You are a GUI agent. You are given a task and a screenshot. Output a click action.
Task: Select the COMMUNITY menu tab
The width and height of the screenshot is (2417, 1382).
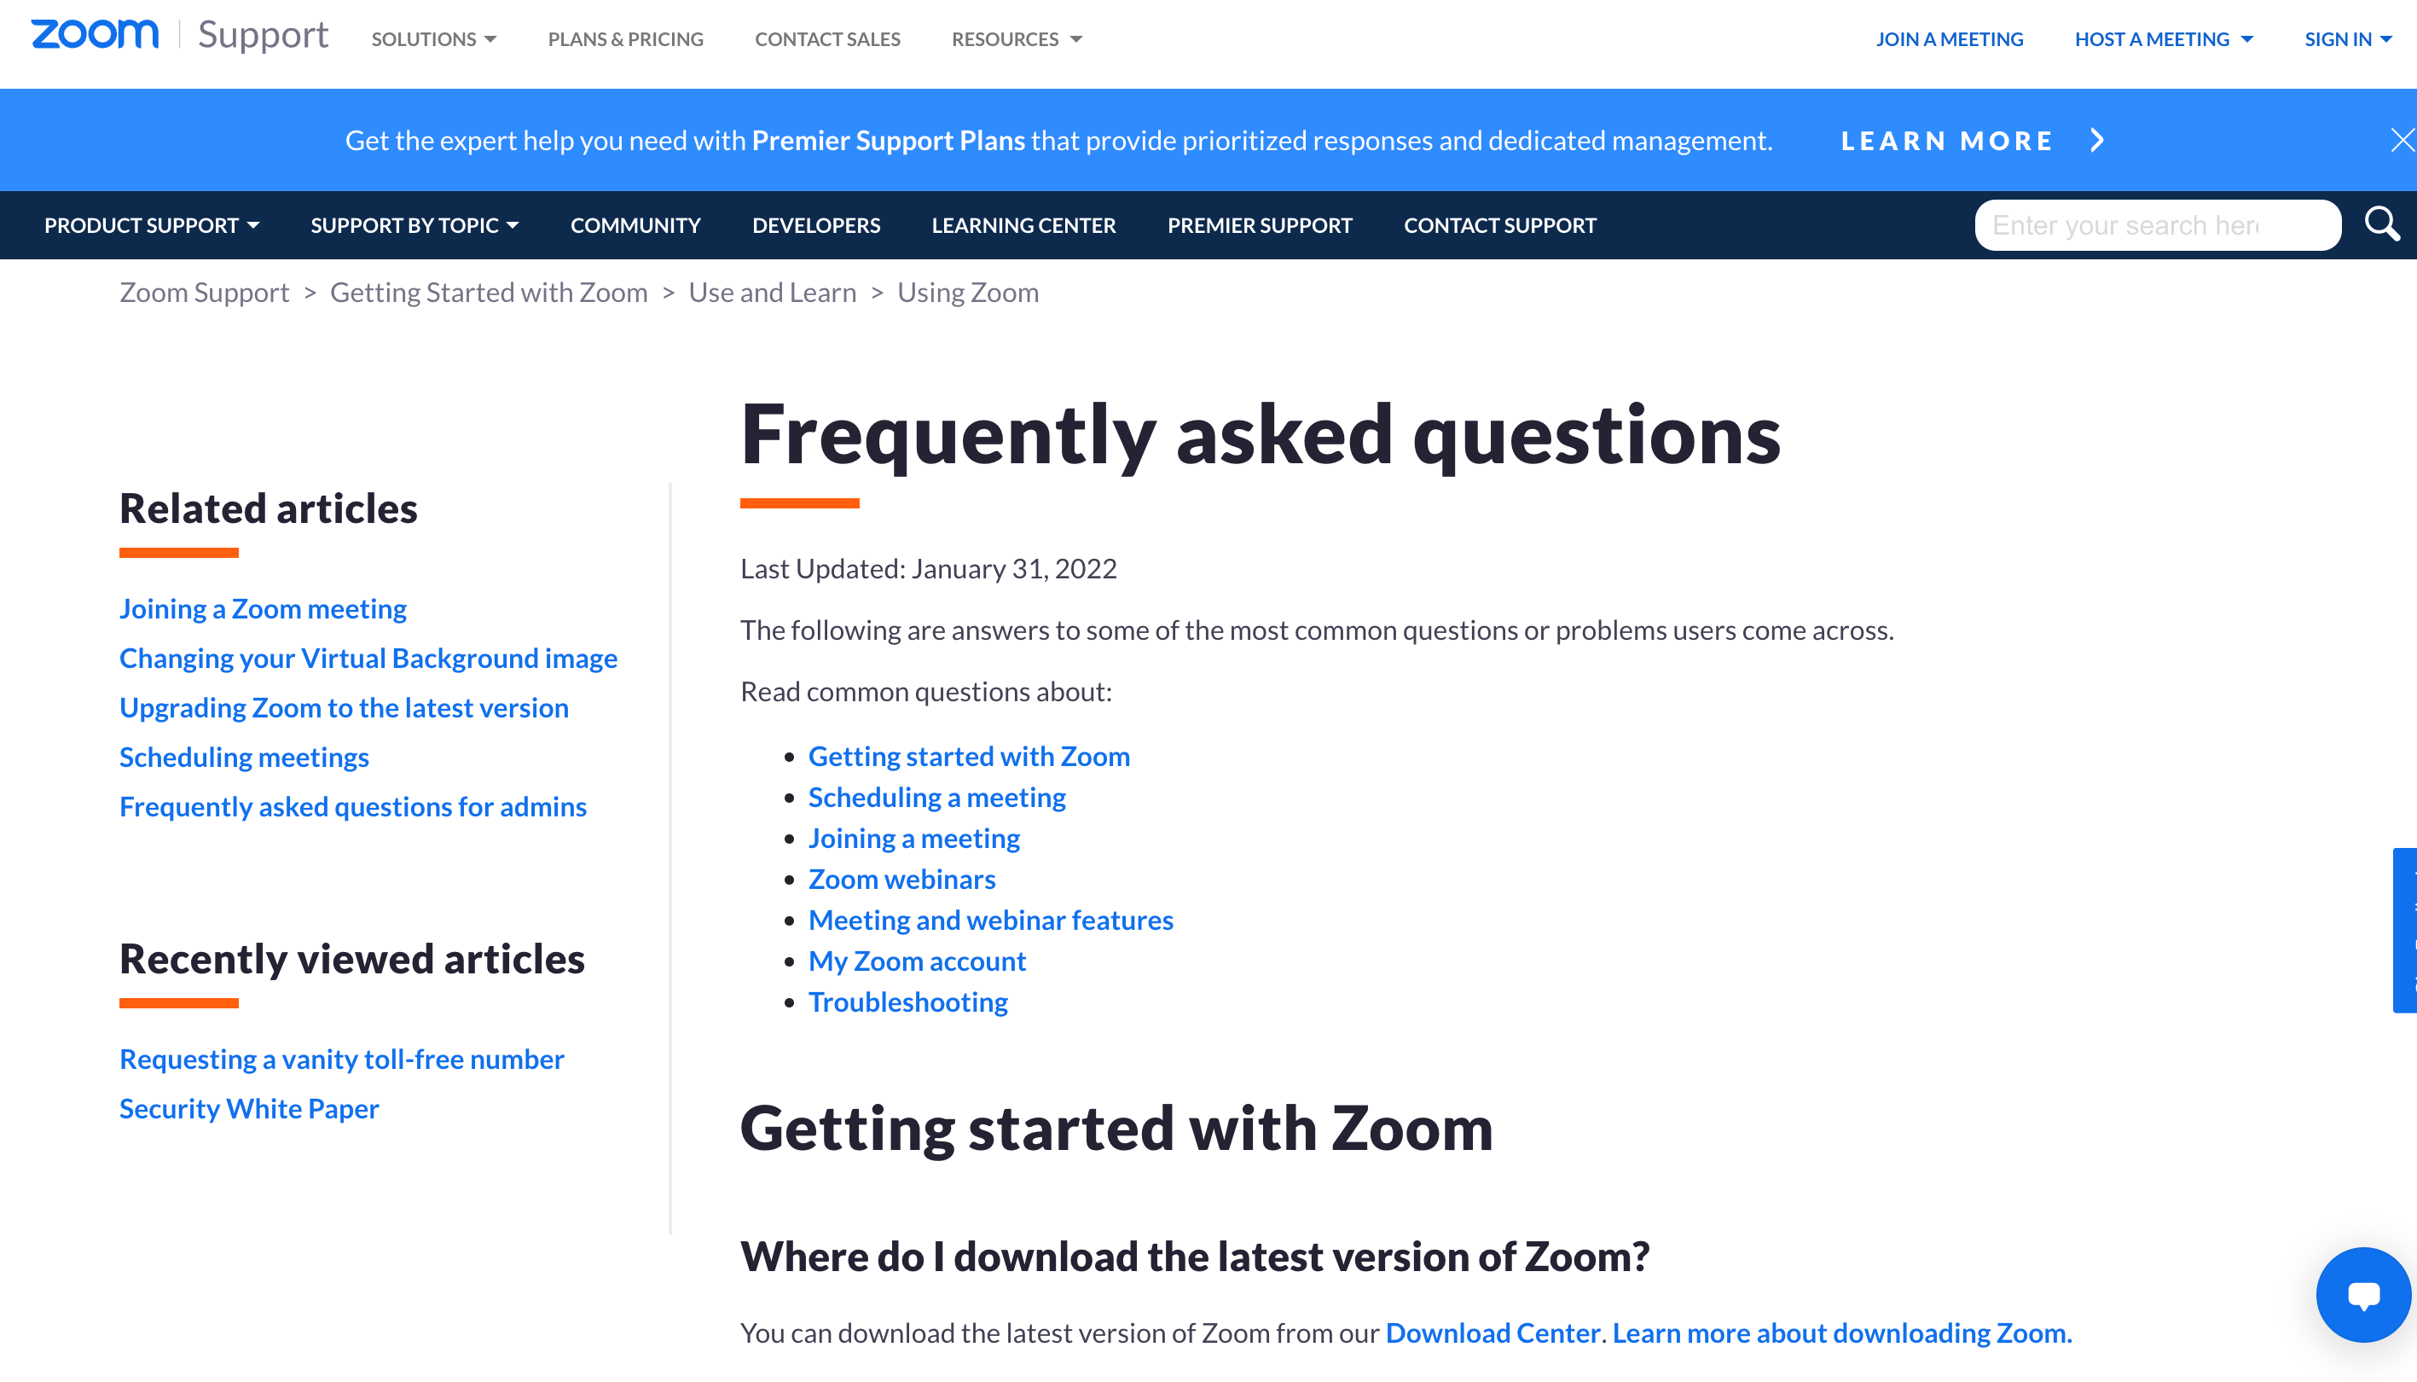pos(635,224)
